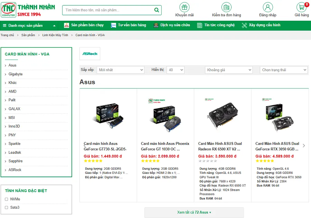Open Kiểm tra đơn hàng icon
Screen dimensions: 311x218
[x=226, y=7]
